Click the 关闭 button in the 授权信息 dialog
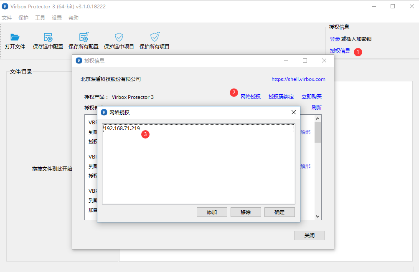This screenshot has height=272, width=419. pyautogui.click(x=310, y=235)
